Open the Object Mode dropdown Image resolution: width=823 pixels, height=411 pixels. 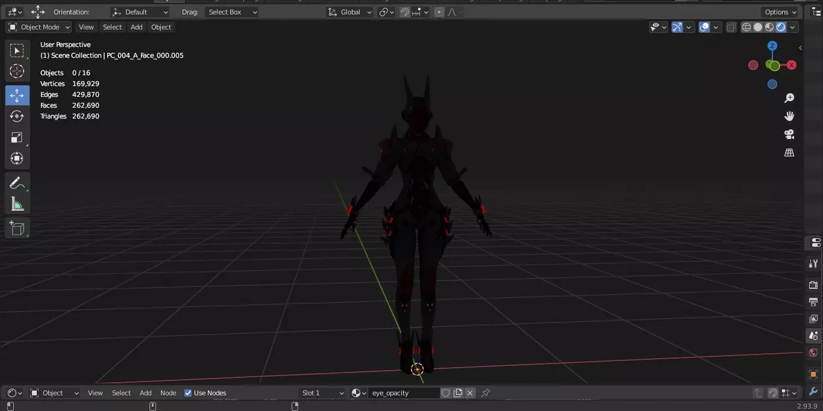pyautogui.click(x=39, y=27)
